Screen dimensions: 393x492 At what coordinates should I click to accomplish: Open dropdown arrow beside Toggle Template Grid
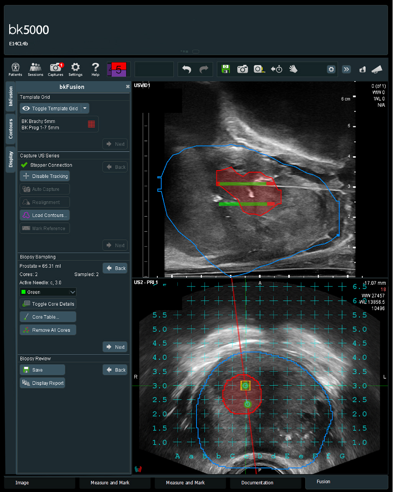pos(85,109)
